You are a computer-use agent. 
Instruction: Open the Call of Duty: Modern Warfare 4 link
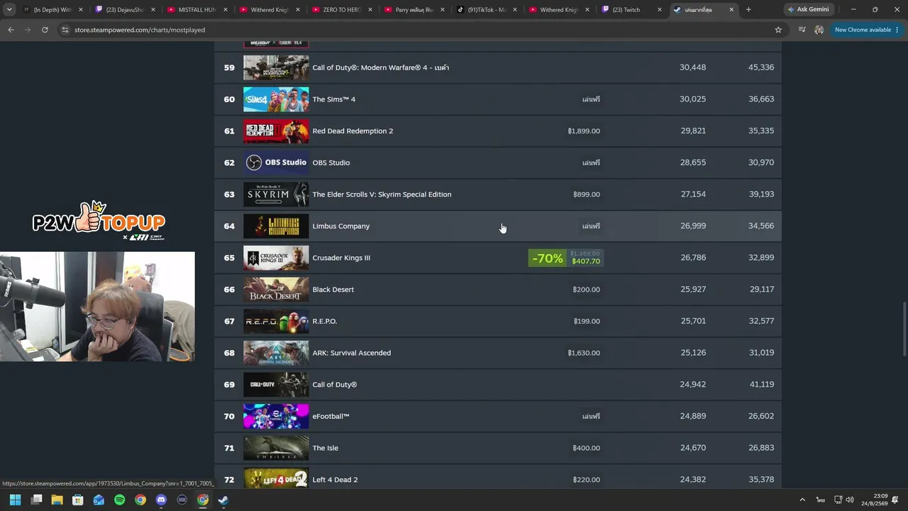[x=380, y=67]
